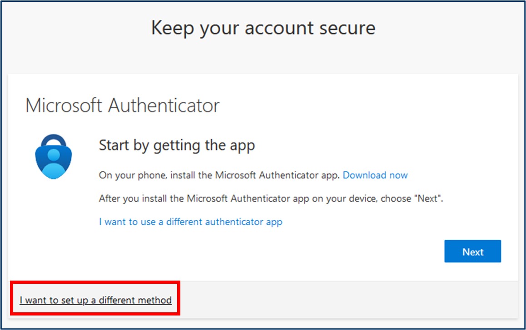The height and width of the screenshot is (330, 526).
Task: Open the Download now link
Action: click(375, 175)
